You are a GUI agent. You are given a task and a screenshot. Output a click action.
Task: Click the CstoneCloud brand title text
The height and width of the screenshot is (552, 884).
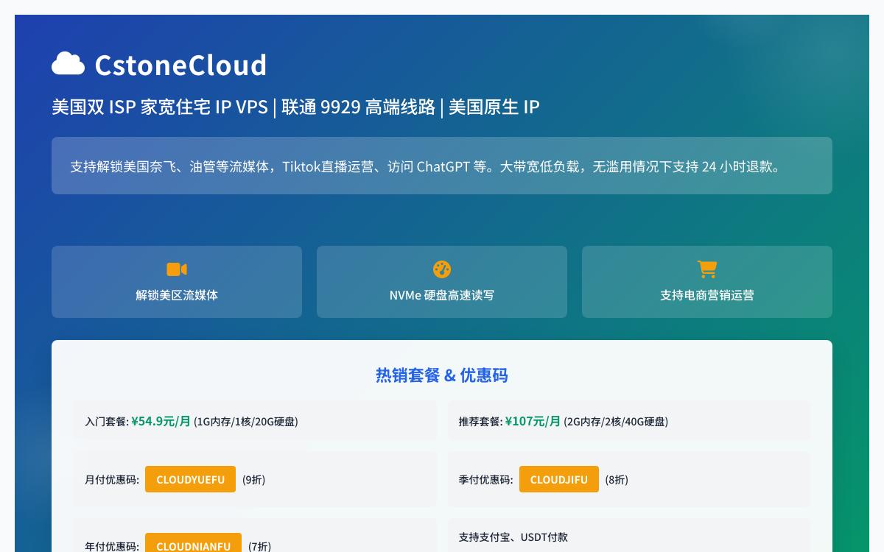(180, 65)
